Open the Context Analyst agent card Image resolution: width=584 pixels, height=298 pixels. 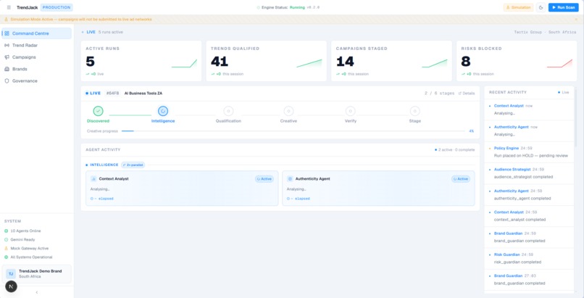point(182,188)
